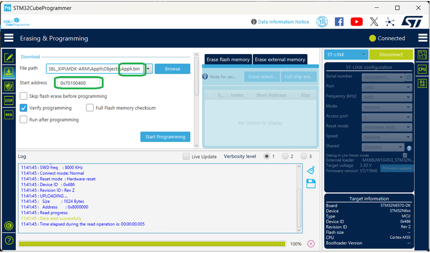Click the Browse button
Image resolution: width=430 pixels, height=253 pixels.
pos(172,69)
